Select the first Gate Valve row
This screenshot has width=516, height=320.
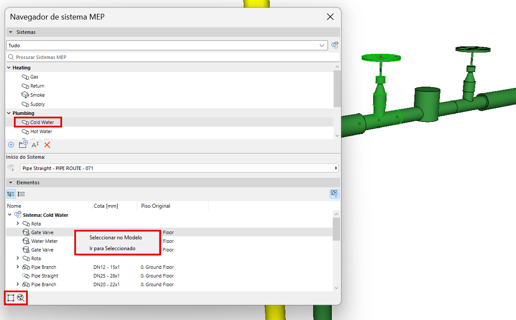(x=169, y=232)
